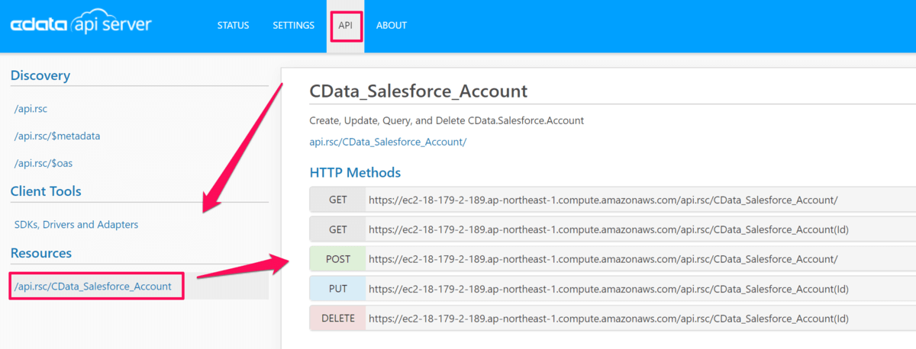
Task: Open the ABOUT tab
Action: pyautogui.click(x=392, y=25)
